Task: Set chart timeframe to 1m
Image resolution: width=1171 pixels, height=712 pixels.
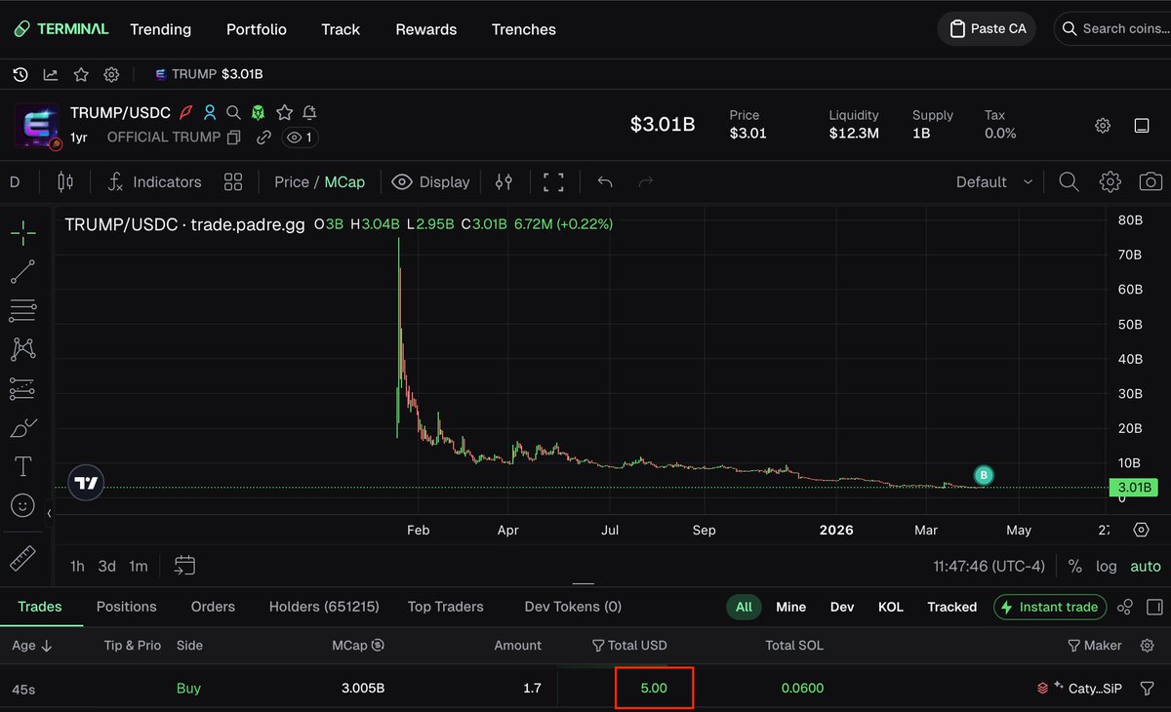Action: click(x=139, y=566)
